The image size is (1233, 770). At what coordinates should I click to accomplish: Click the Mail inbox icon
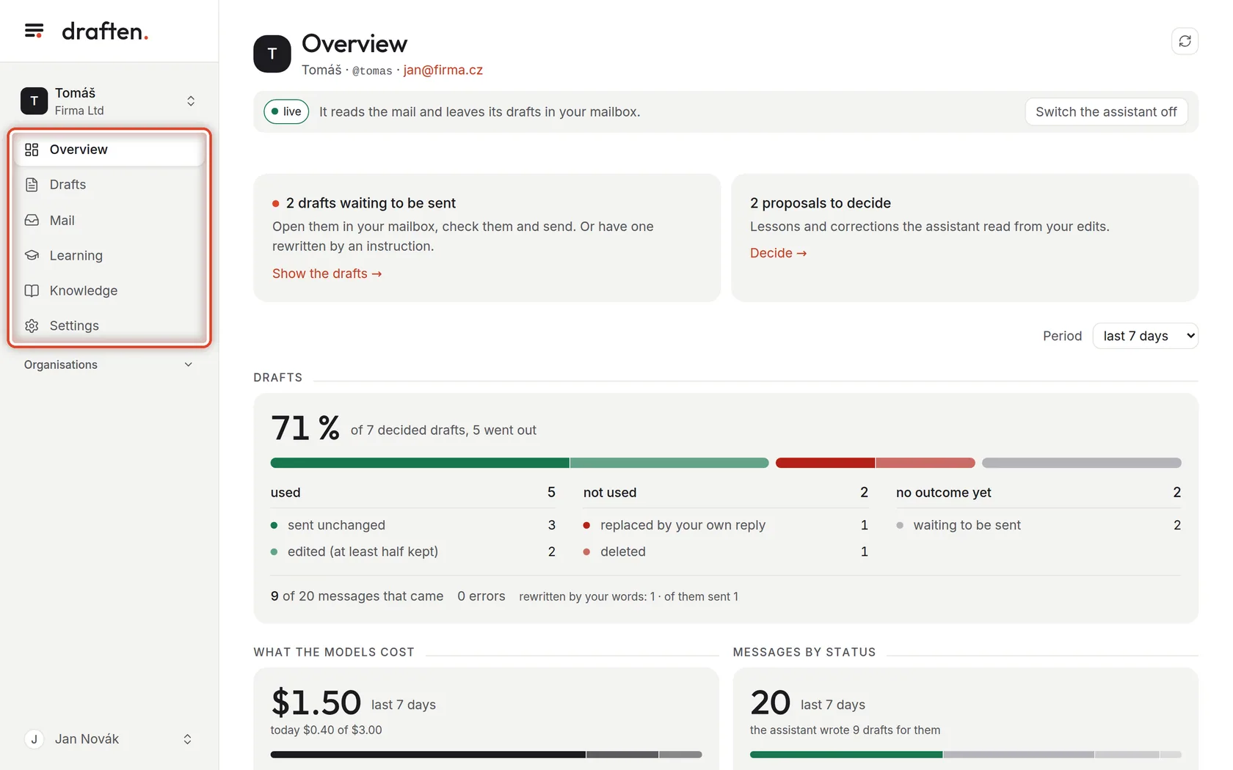[32, 220]
